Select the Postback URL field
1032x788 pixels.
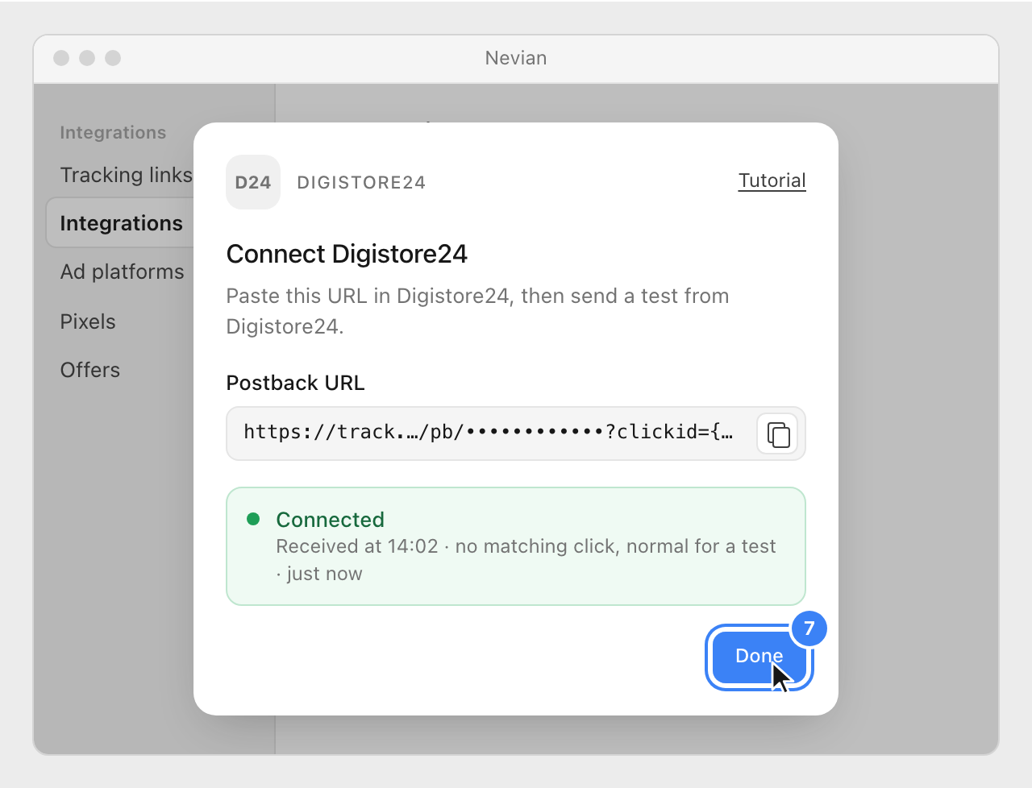click(516, 433)
